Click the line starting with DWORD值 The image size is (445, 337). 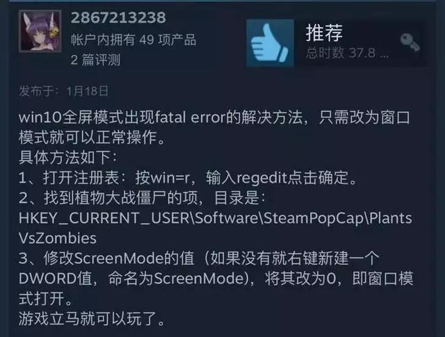(x=216, y=279)
